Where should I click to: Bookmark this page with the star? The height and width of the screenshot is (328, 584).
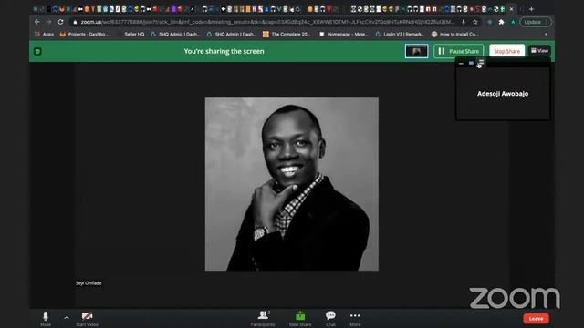475,22
